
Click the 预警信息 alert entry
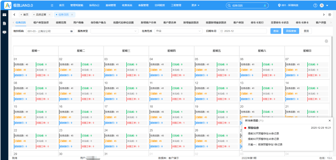253,128
